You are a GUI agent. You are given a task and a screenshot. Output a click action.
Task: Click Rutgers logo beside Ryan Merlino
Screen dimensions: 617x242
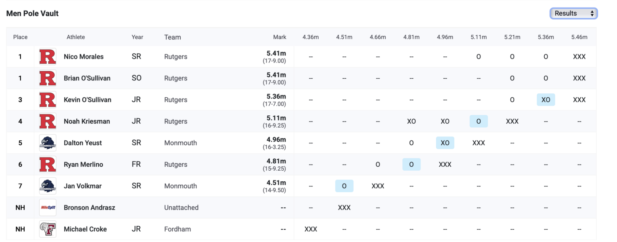[x=48, y=165]
